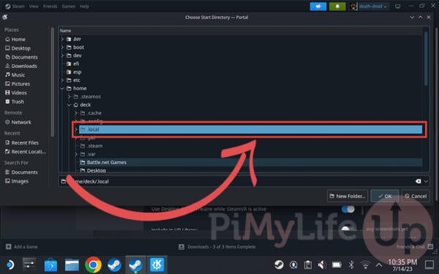Expand the dev folder
The width and height of the screenshot is (439, 274).
[x=62, y=56]
